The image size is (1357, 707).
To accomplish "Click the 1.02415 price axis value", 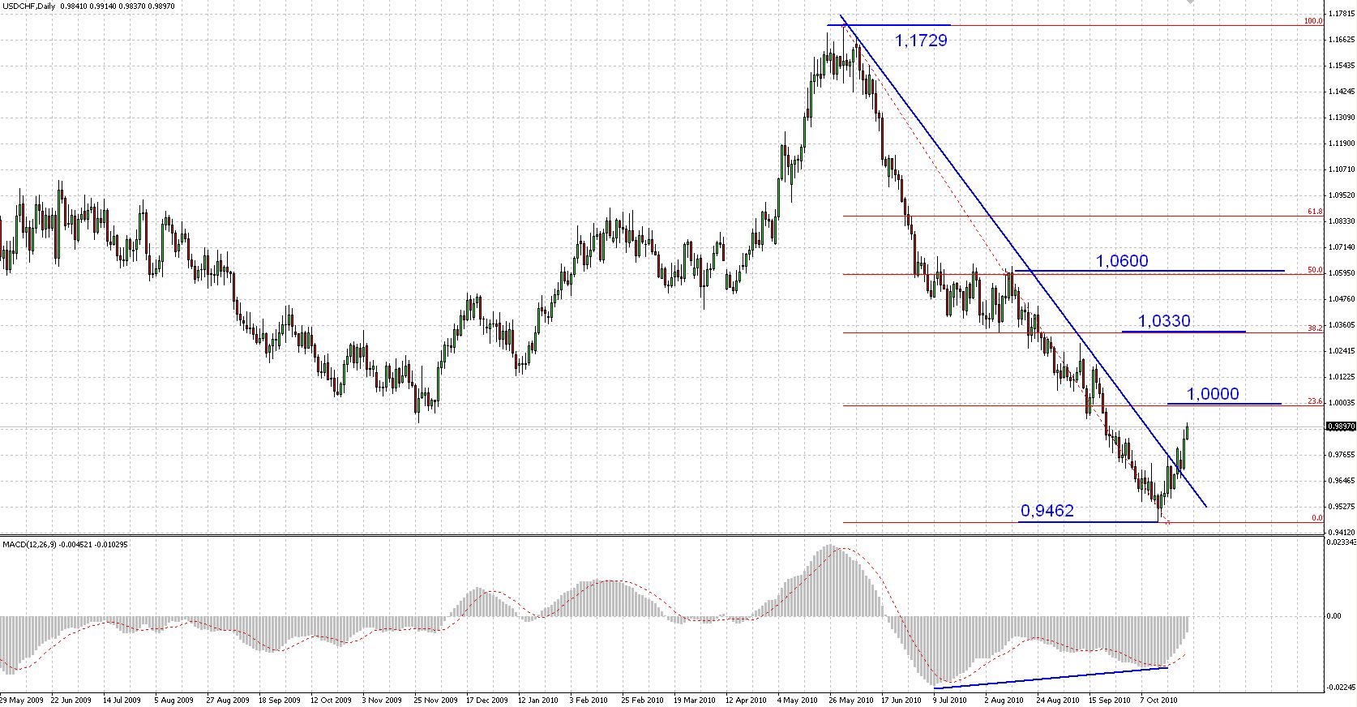I will tap(1342, 350).
